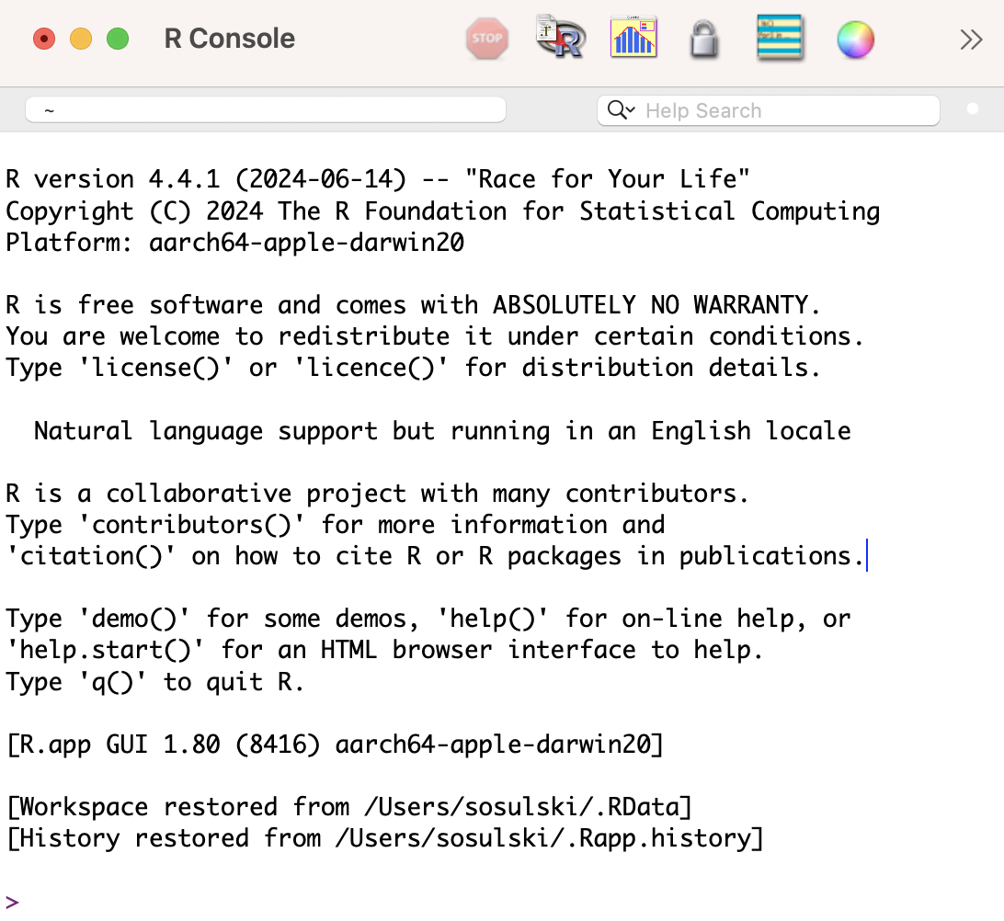Open the Quartz graphics window icon
Screen dimensions: 1004x921
point(633,37)
